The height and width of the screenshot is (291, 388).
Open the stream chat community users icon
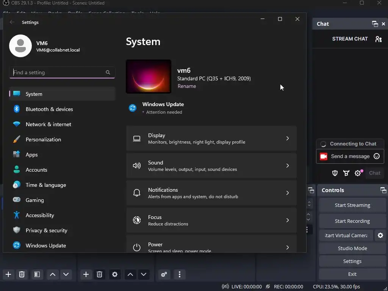pyautogui.click(x=379, y=39)
